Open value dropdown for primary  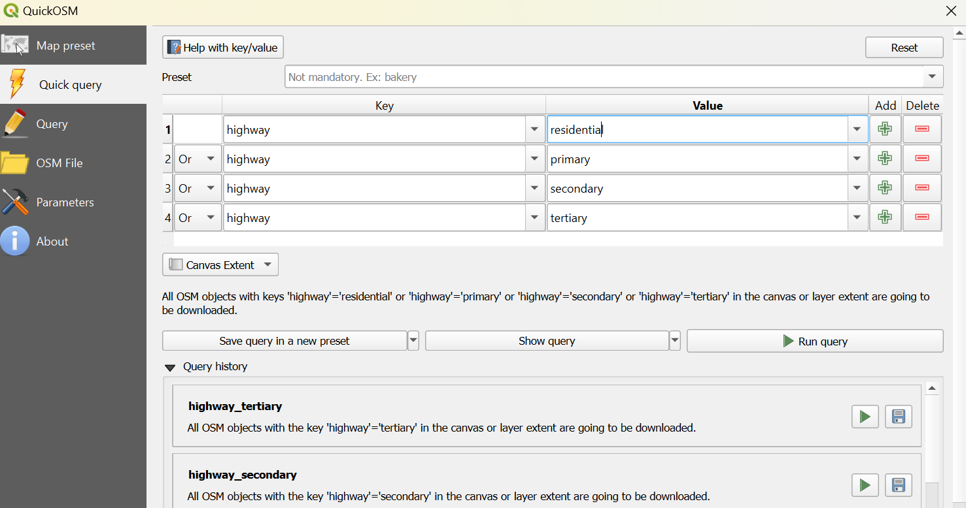point(857,159)
